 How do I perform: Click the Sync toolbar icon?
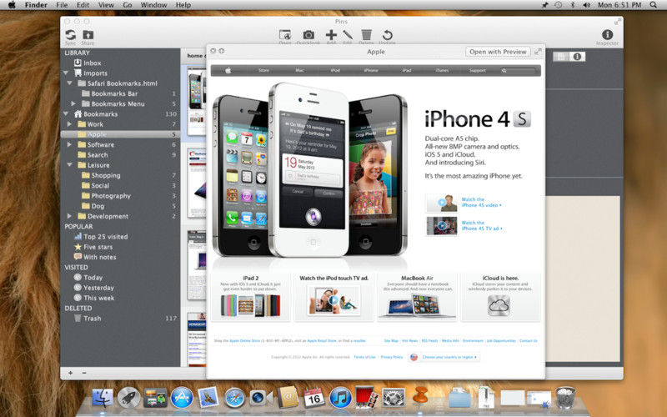pos(71,35)
